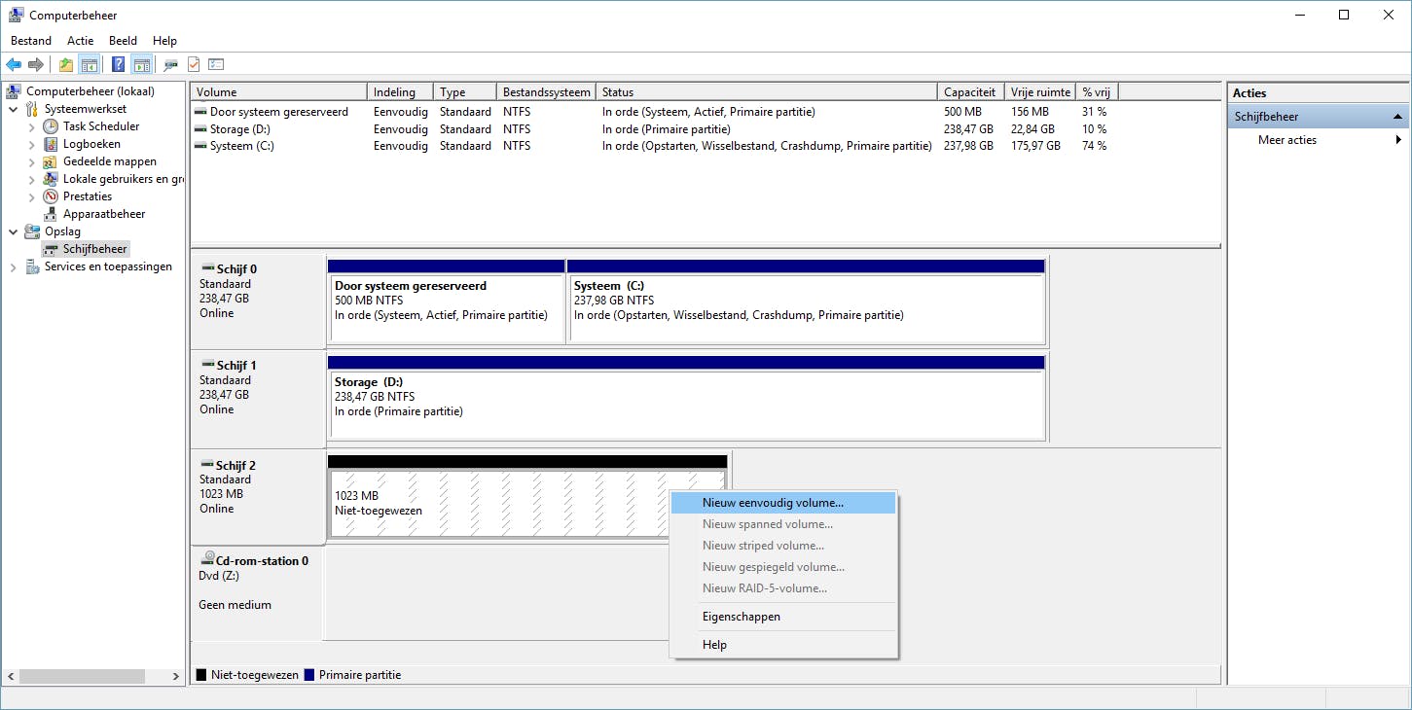The height and width of the screenshot is (710, 1412).
Task: Click the Gedeelde mappen folder icon
Action: (52, 161)
